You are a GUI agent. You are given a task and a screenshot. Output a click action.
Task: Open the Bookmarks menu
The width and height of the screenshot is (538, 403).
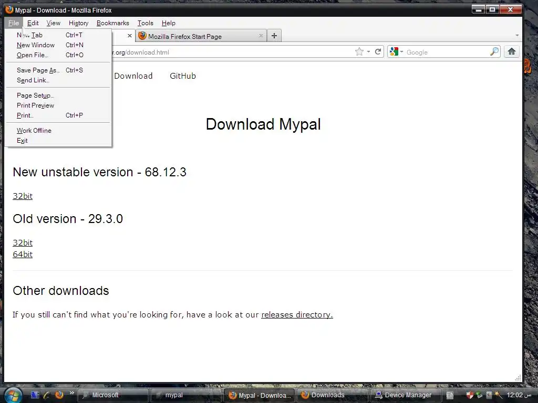pyautogui.click(x=113, y=23)
